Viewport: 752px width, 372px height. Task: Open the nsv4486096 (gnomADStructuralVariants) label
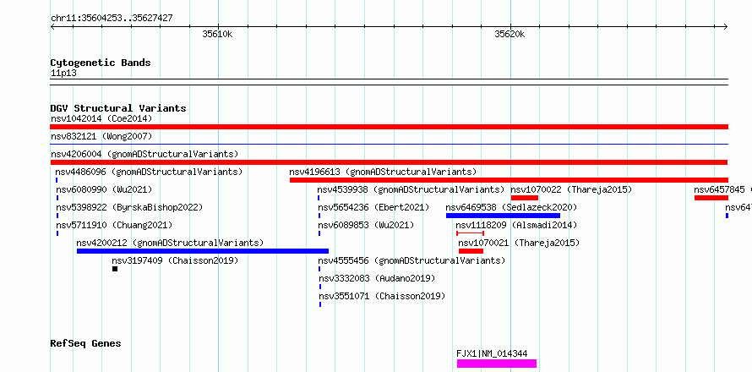click(x=150, y=172)
